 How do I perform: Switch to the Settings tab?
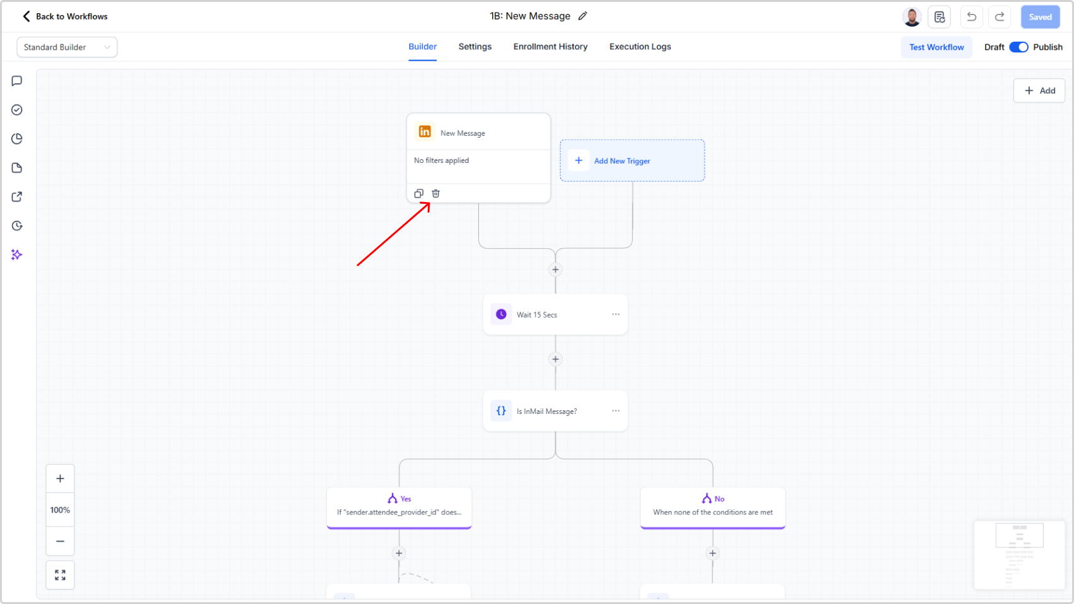[475, 47]
